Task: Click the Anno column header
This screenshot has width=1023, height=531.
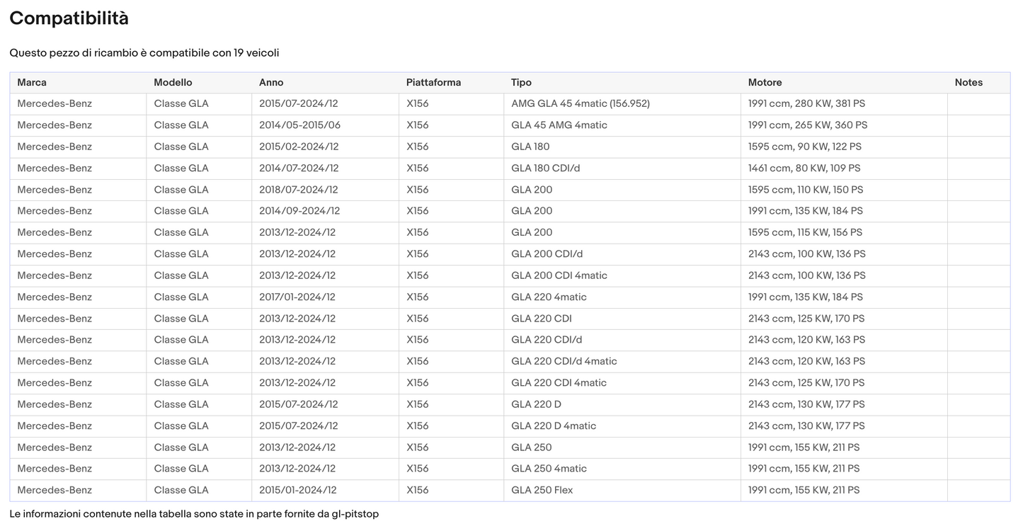Action: 271,83
